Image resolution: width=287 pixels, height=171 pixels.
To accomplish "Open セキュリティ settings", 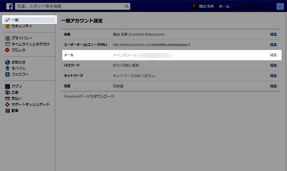I will tap(22, 26).
